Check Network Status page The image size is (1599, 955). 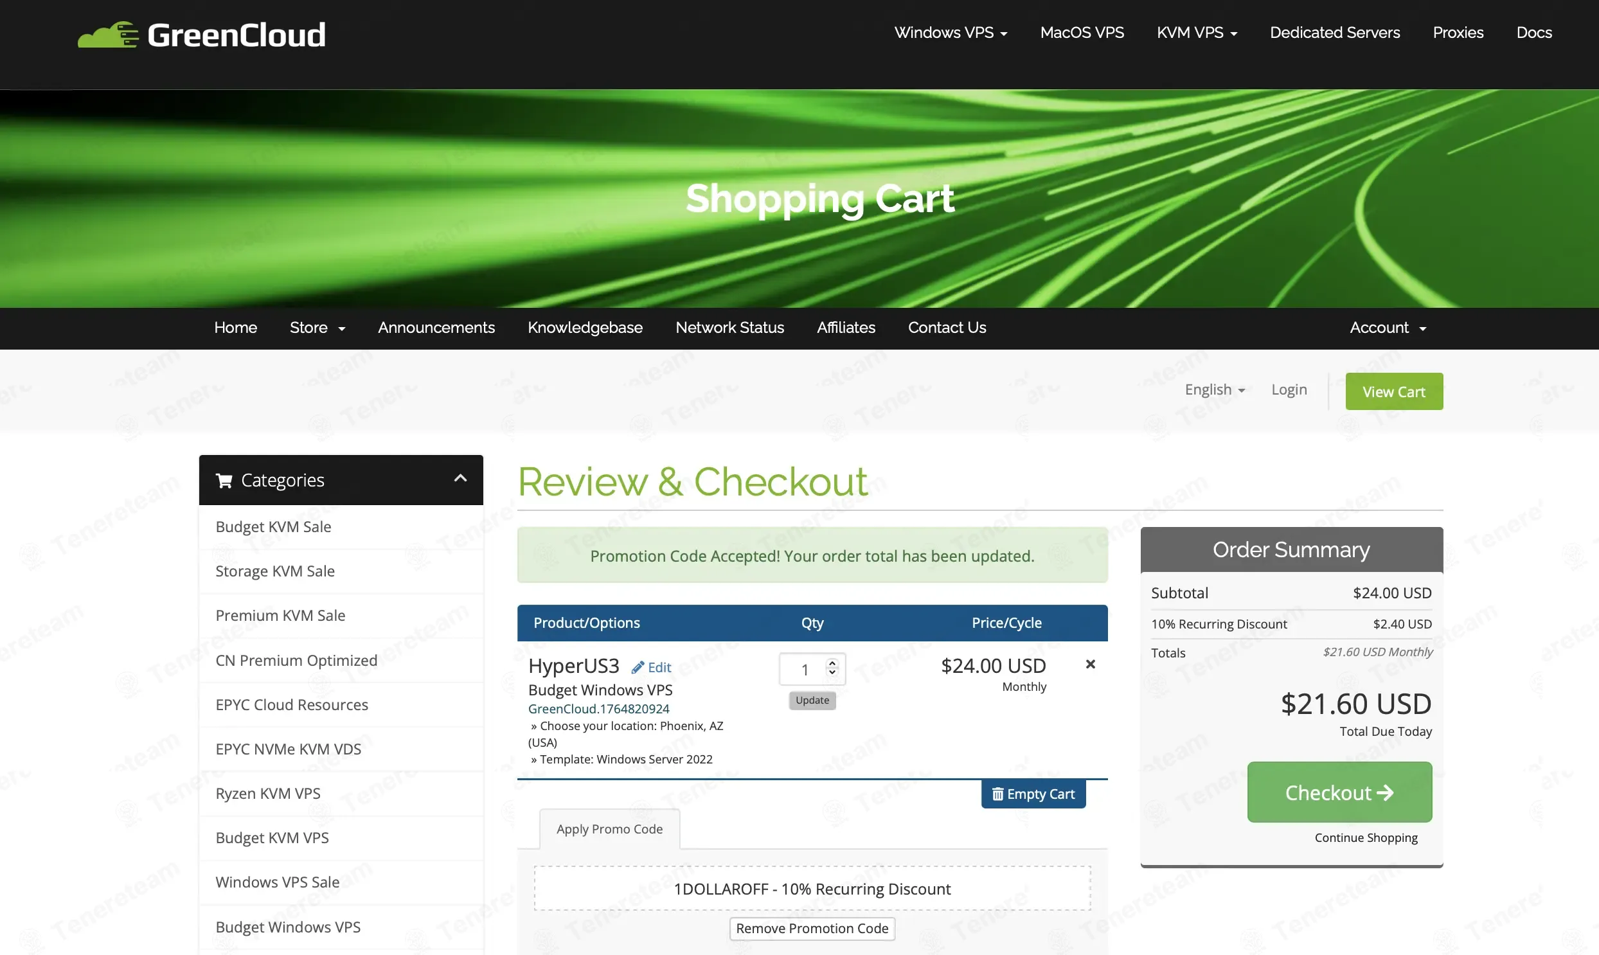tap(729, 328)
